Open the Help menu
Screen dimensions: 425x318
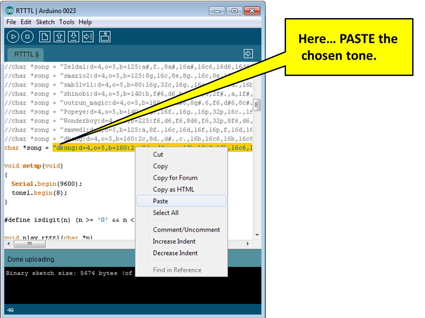click(x=85, y=22)
